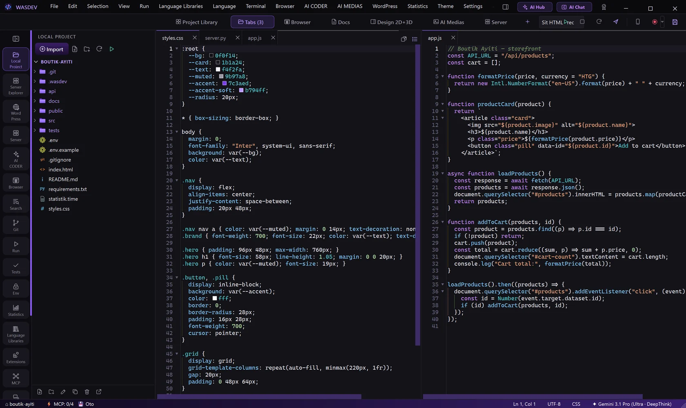Image resolution: width=686 pixels, height=408 pixels.
Task: Open the MCP sidebar panel
Action: tap(16, 379)
